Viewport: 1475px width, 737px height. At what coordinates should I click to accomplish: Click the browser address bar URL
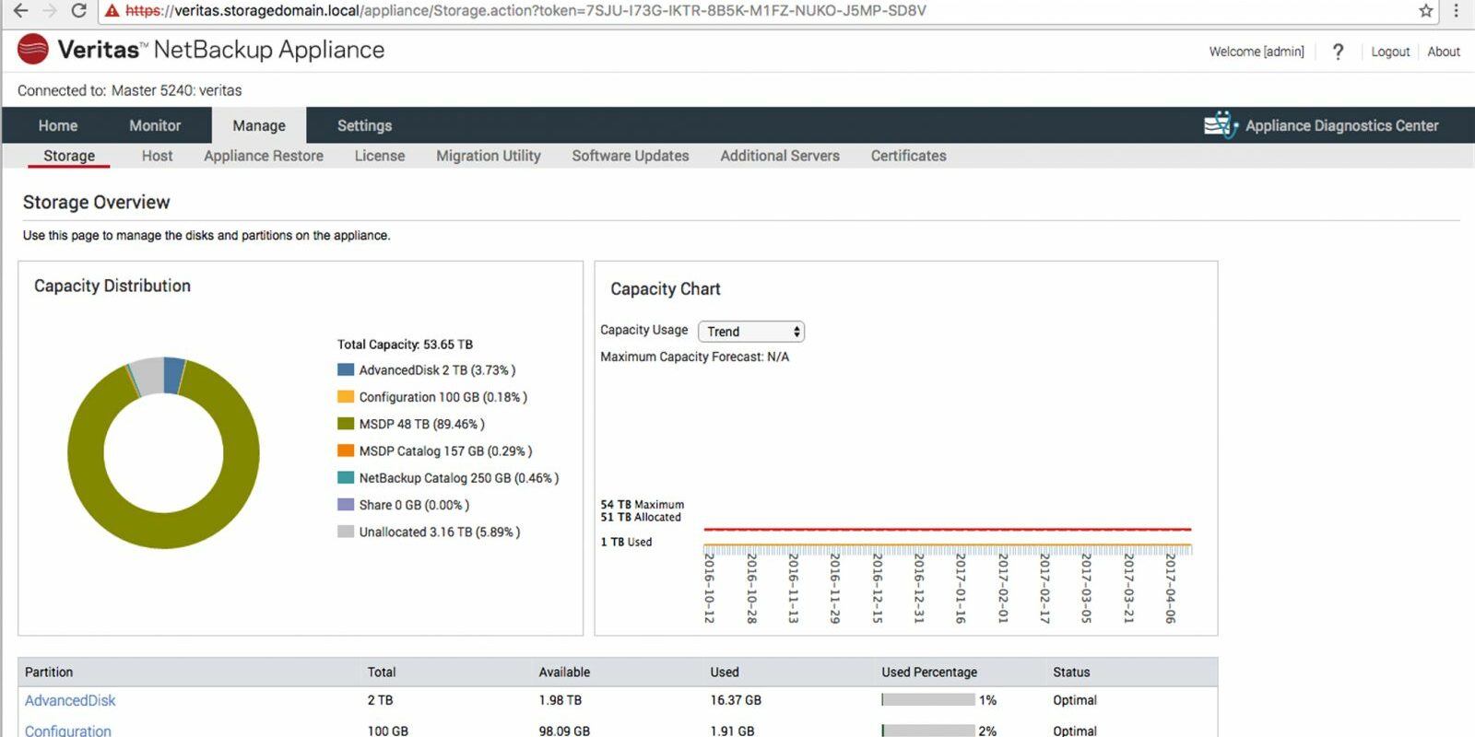[x=525, y=11]
